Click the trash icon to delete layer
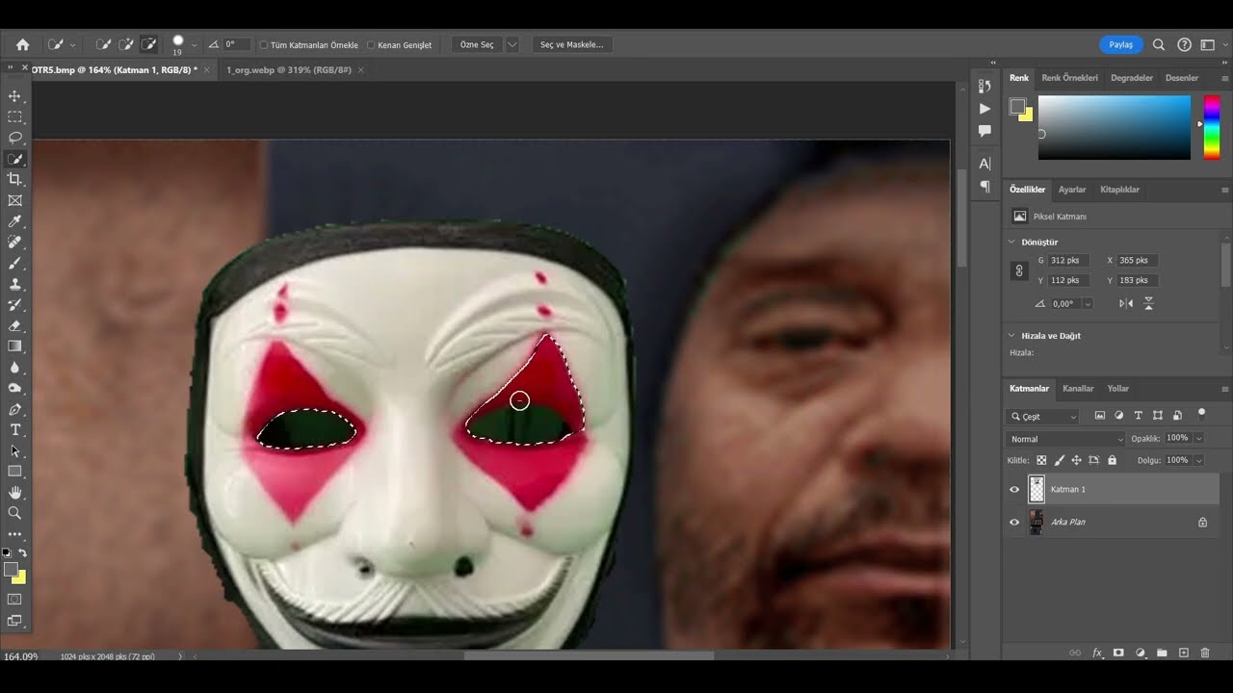 point(1205,653)
